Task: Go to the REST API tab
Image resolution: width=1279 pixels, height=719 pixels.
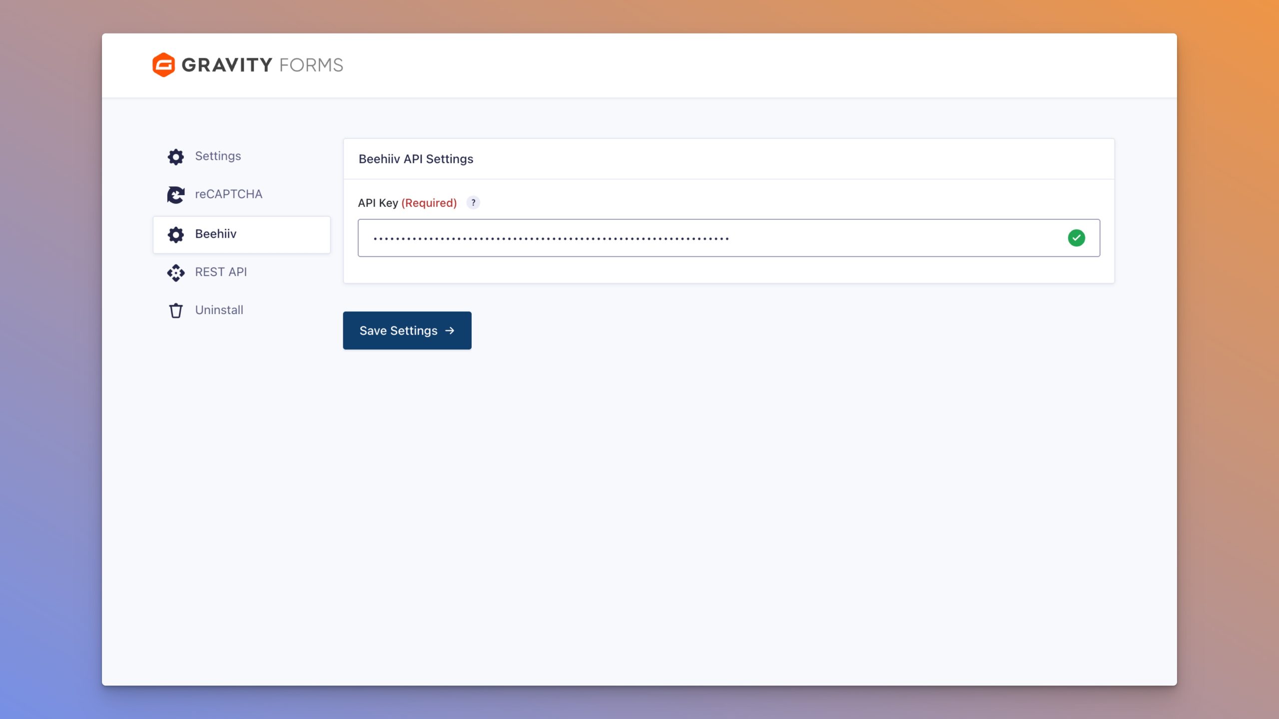Action: 221,272
